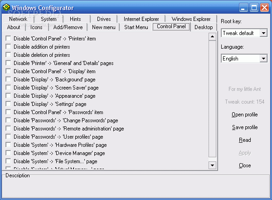This screenshot has width=272, height=200.
Task: Go to the Start Menu tab
Action: tap(136, 27)
